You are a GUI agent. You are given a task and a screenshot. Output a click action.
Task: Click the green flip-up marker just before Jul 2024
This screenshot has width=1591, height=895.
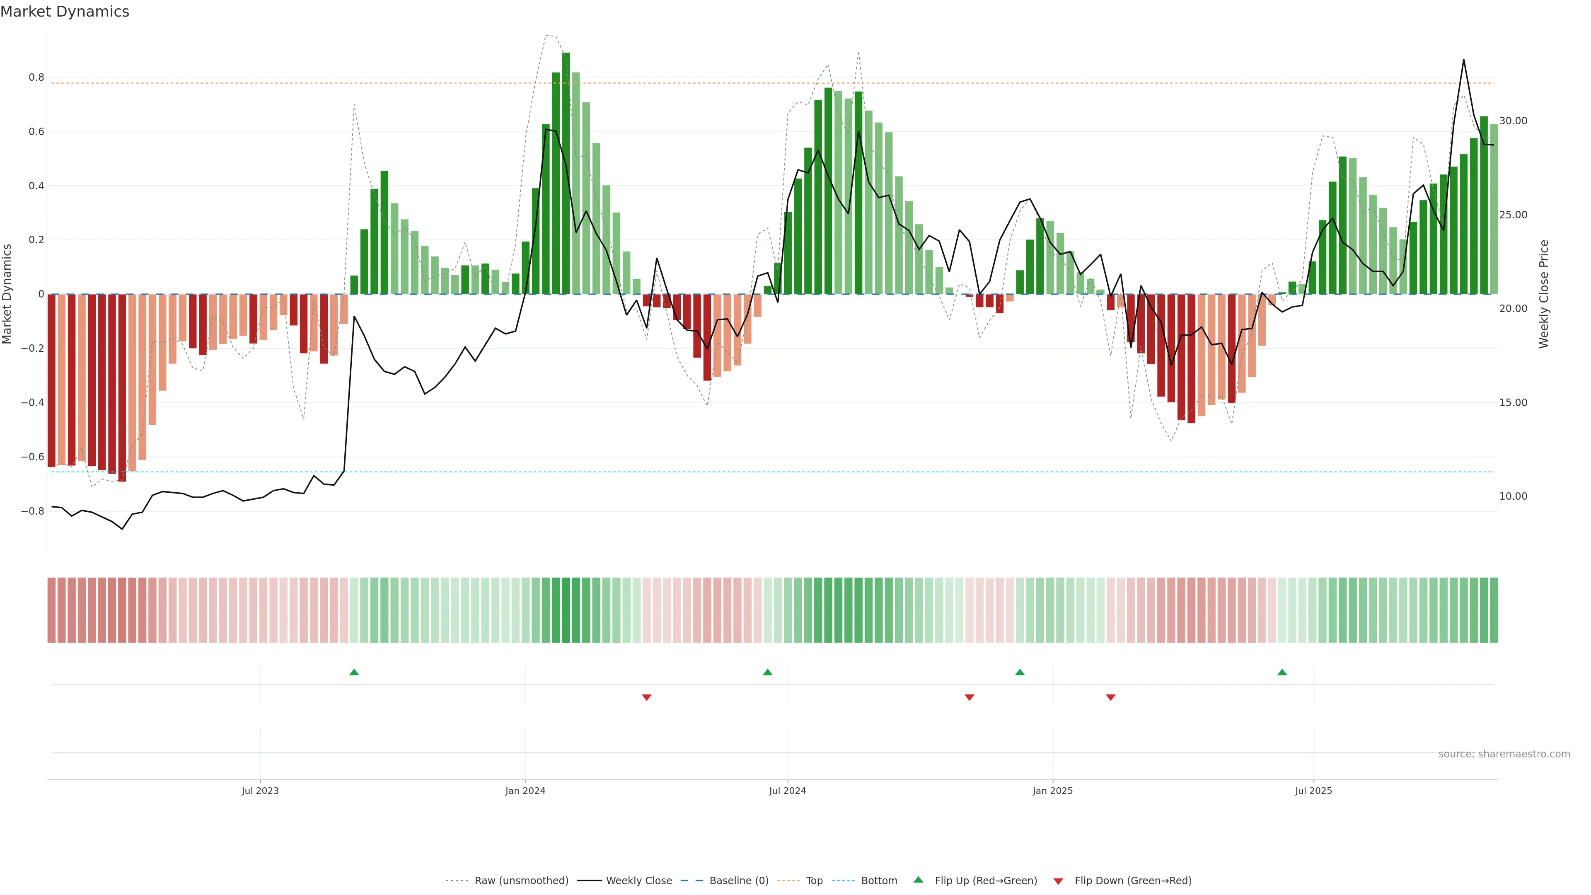tap(768, 672)
